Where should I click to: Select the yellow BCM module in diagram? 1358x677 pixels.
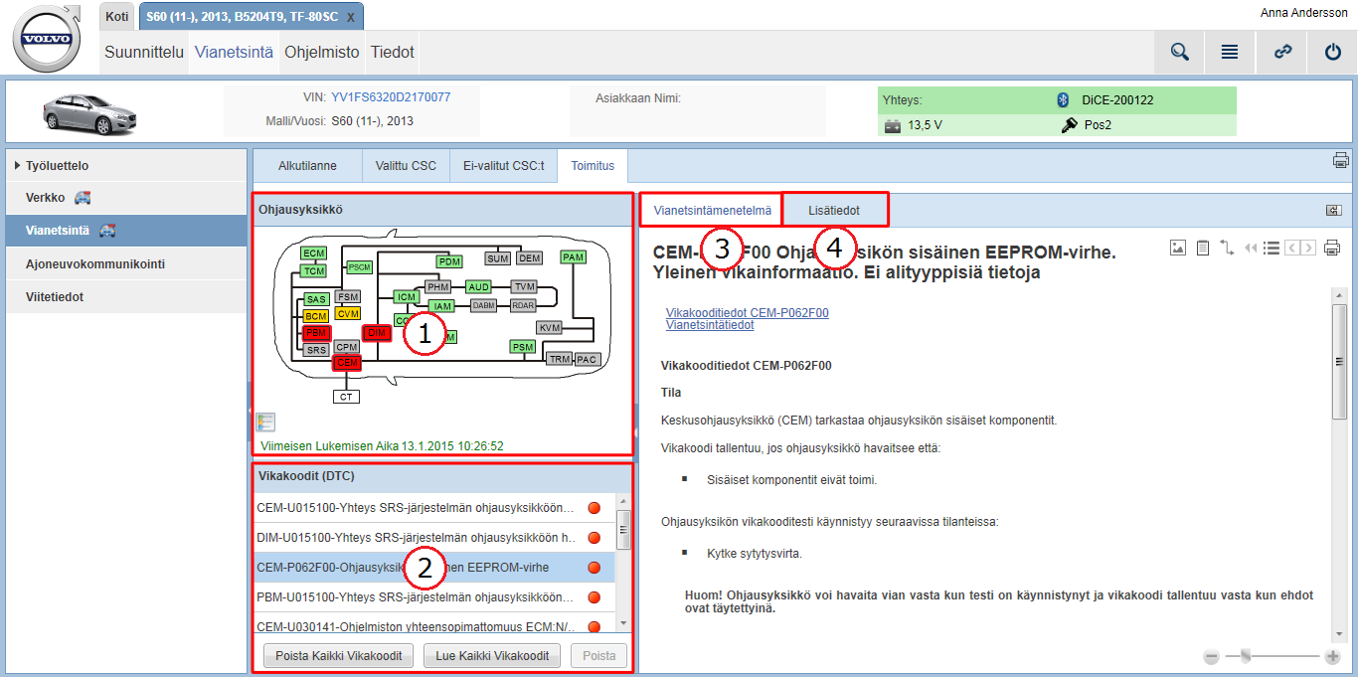(x=316, y=316)
